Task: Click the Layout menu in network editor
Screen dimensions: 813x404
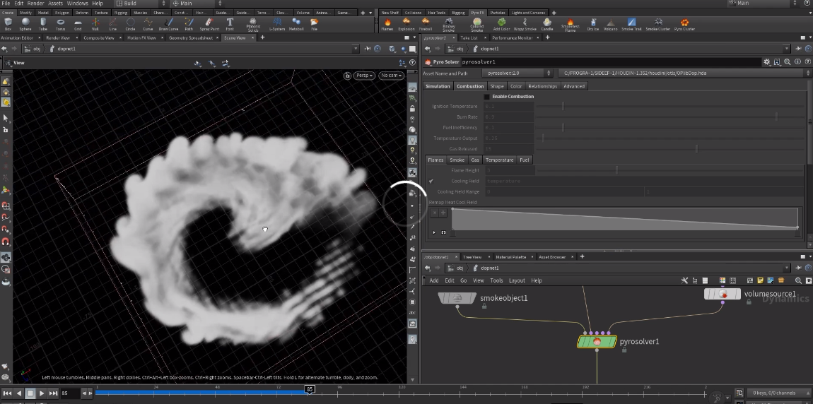Action: point(517,280)
